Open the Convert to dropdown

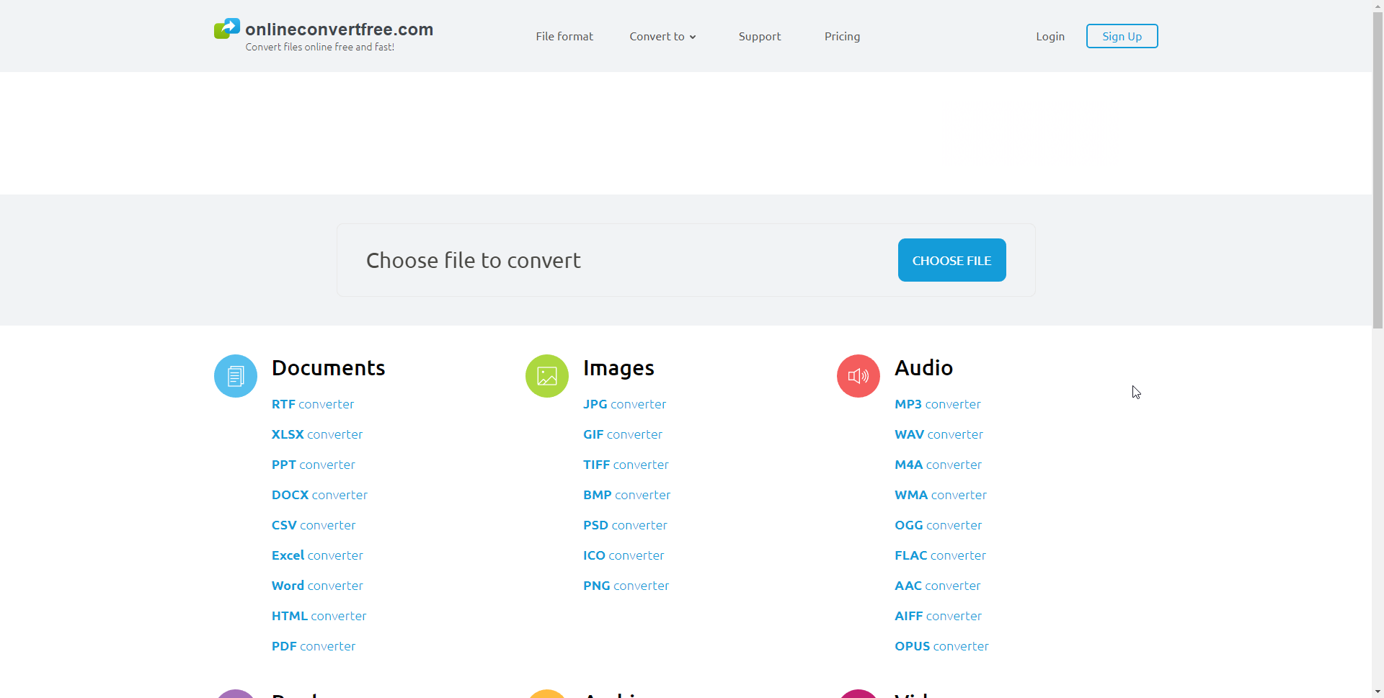(662, 36)
